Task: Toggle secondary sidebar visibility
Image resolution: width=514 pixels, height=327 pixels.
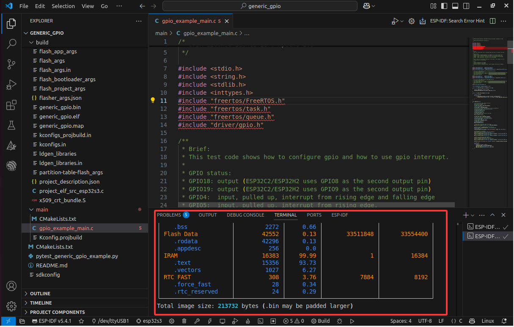Action: pos(465,5)
